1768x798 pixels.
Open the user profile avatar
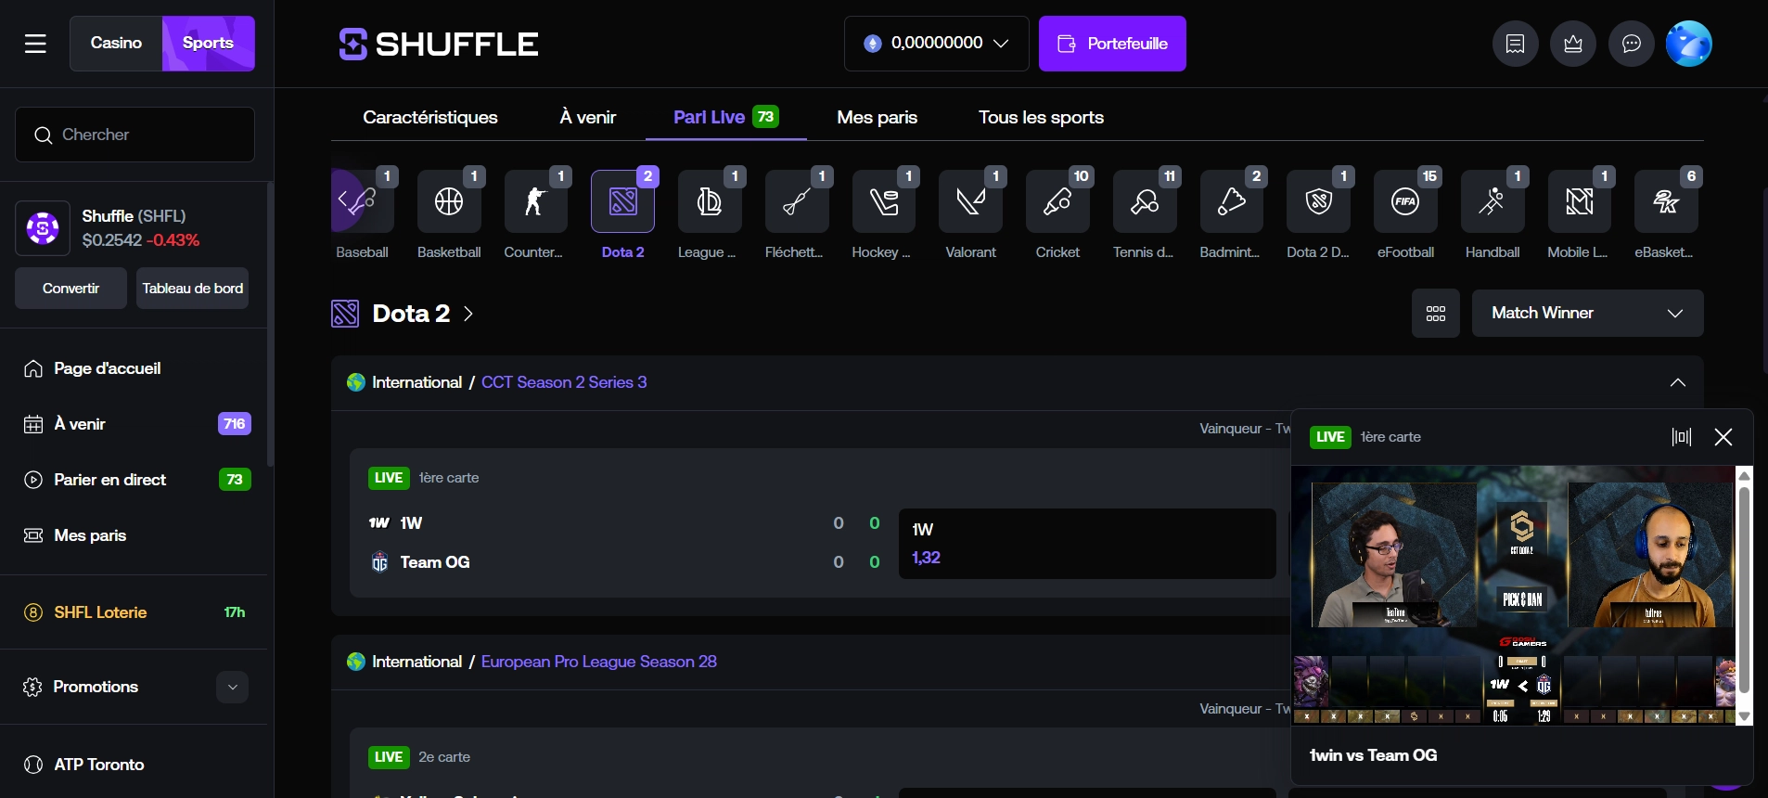1689,44
